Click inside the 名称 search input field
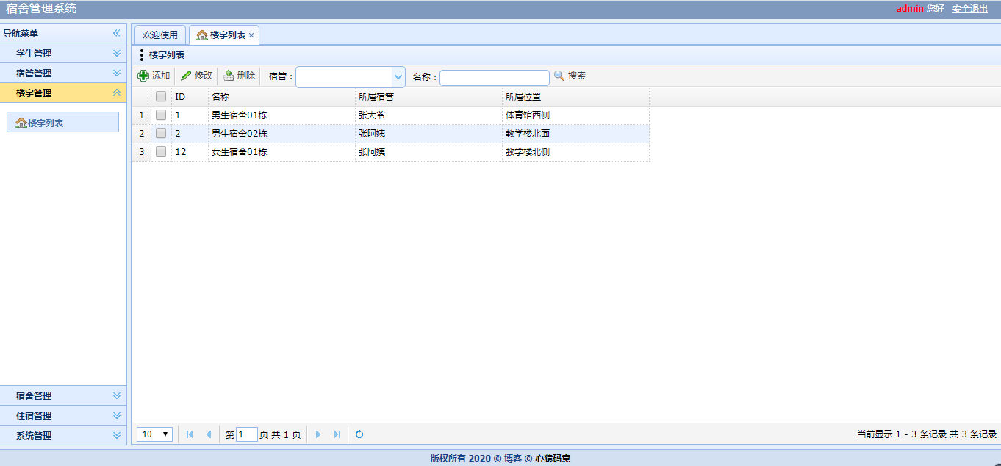The height and width of the screenshot is (466, 1001). click(x=494, y=76)
